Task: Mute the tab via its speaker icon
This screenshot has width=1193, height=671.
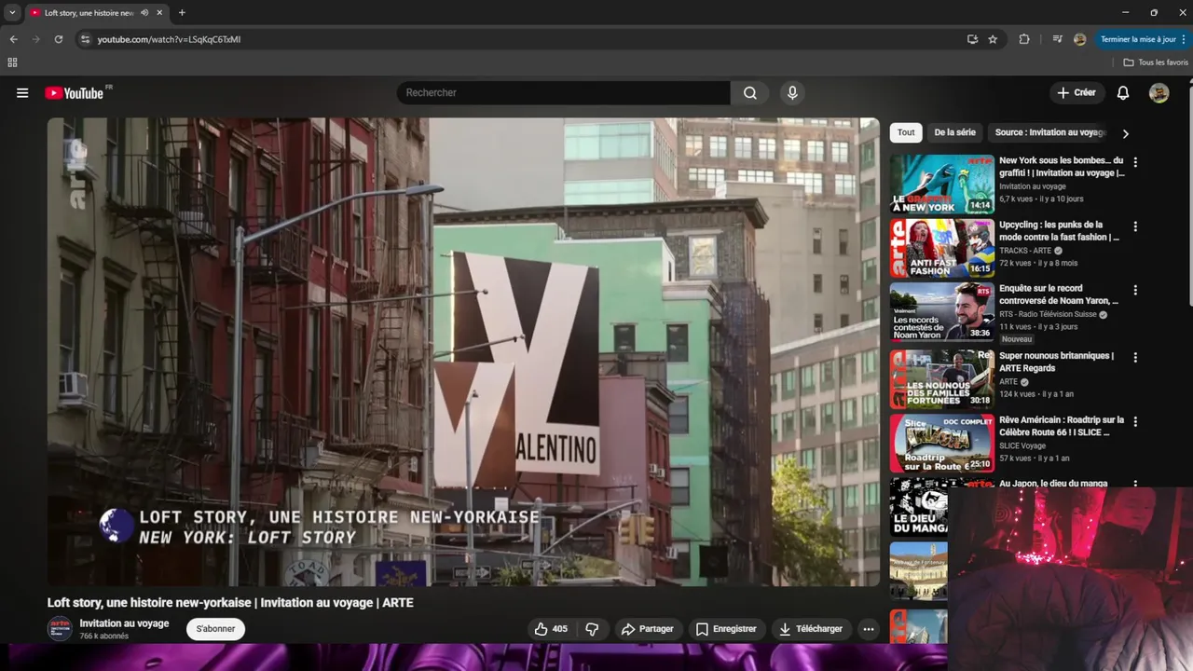Action: click(144, 13)
